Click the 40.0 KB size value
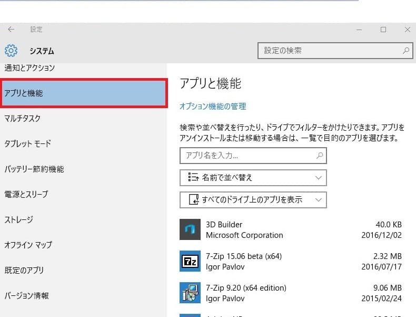 [389, 225]
